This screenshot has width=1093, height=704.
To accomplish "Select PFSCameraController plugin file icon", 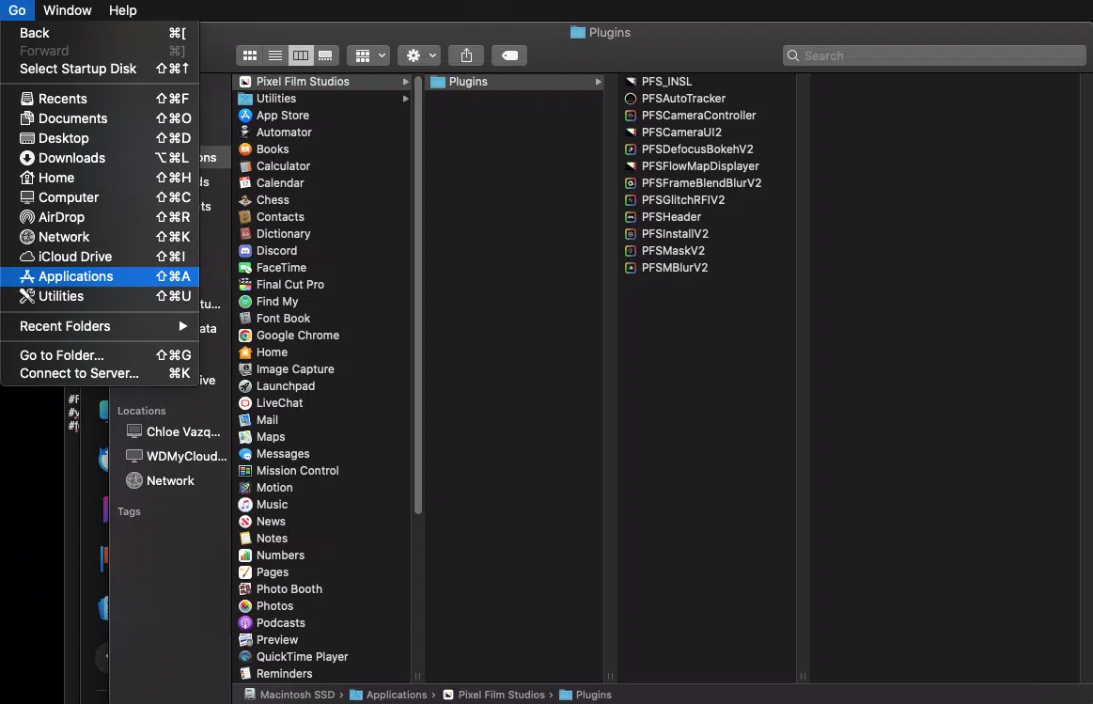I will click(x=631, y=115).
